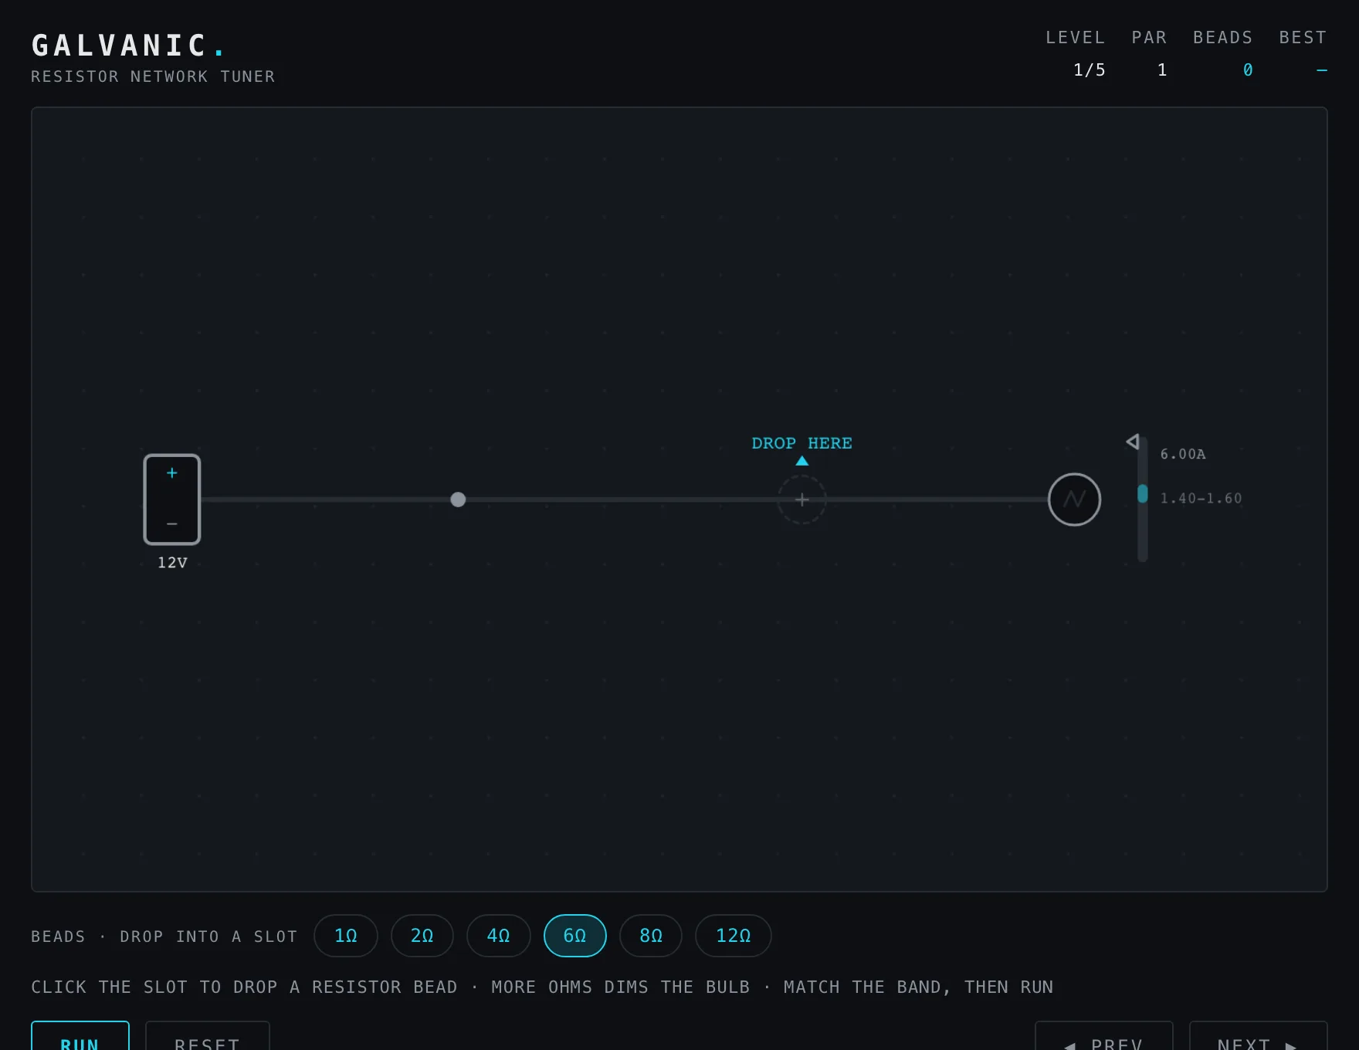Click the gray junction node on the wire
The height and width of the screenshot is (1050, 1359).
[x=458, y=500]
